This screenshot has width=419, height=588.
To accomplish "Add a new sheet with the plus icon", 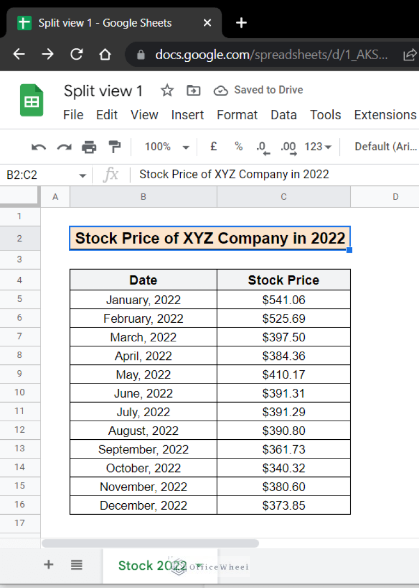I will [48, 564].
